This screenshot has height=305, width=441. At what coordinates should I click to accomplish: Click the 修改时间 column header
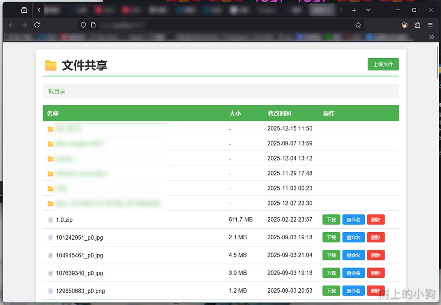[x=279, y=113]
